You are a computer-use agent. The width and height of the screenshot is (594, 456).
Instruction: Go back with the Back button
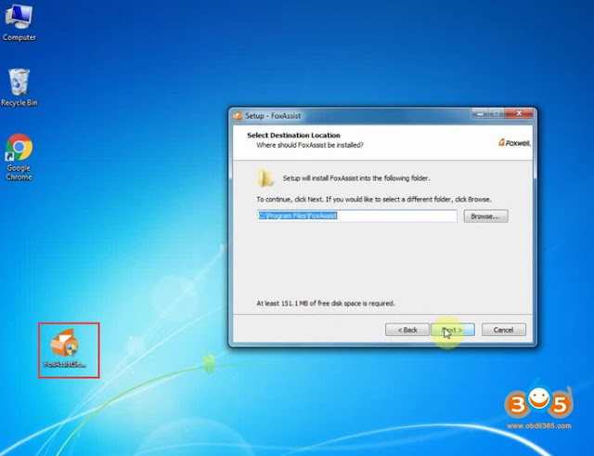pyautogui.click(x=407, y=330)
